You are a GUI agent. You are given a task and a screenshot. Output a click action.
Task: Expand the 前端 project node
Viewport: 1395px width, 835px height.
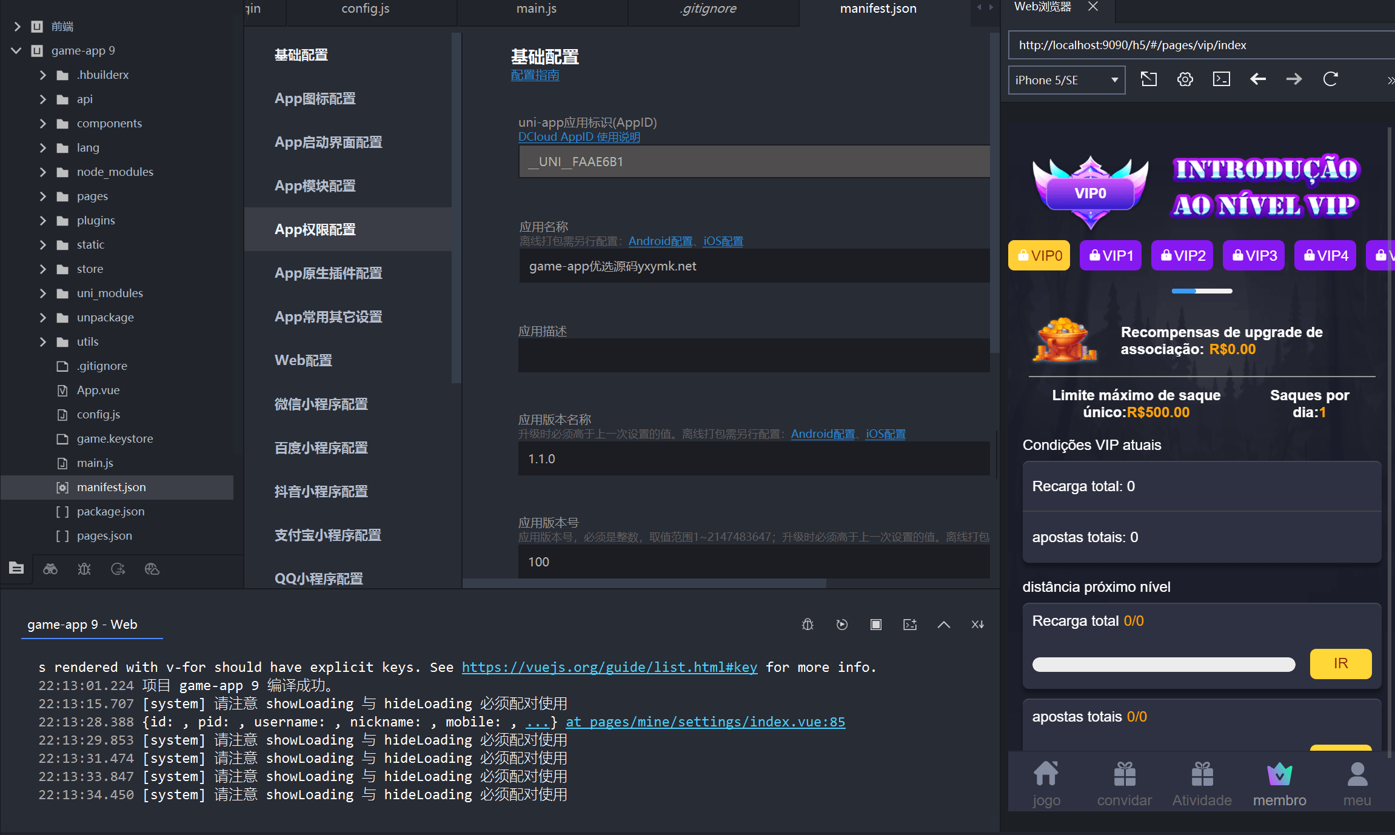(17, 26)
